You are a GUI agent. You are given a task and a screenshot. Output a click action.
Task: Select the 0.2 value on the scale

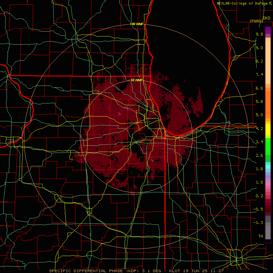click(x=259, y=196)
